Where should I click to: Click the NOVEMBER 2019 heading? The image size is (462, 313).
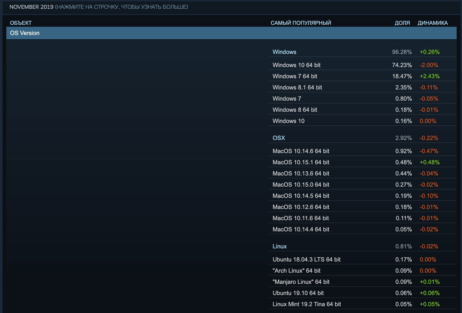pyautogui.click(x=31, y=7)
